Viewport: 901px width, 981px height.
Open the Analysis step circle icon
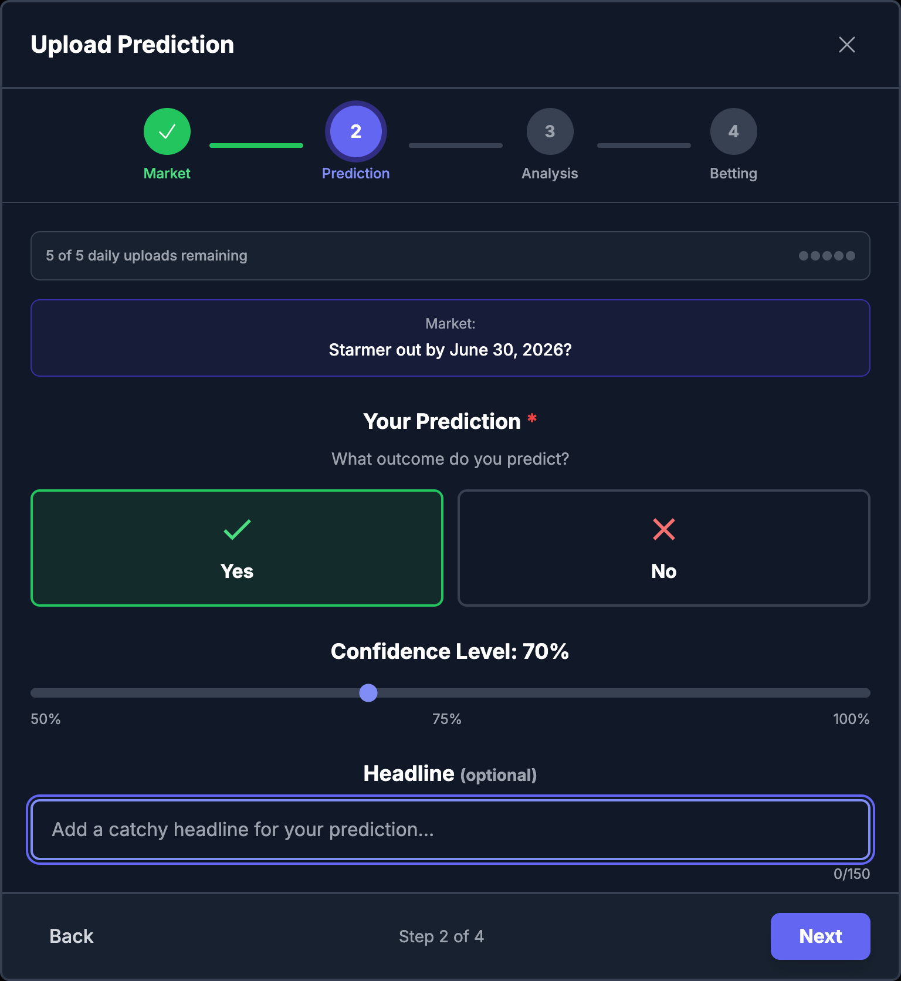pyautogui.click(x=550, y=131)
